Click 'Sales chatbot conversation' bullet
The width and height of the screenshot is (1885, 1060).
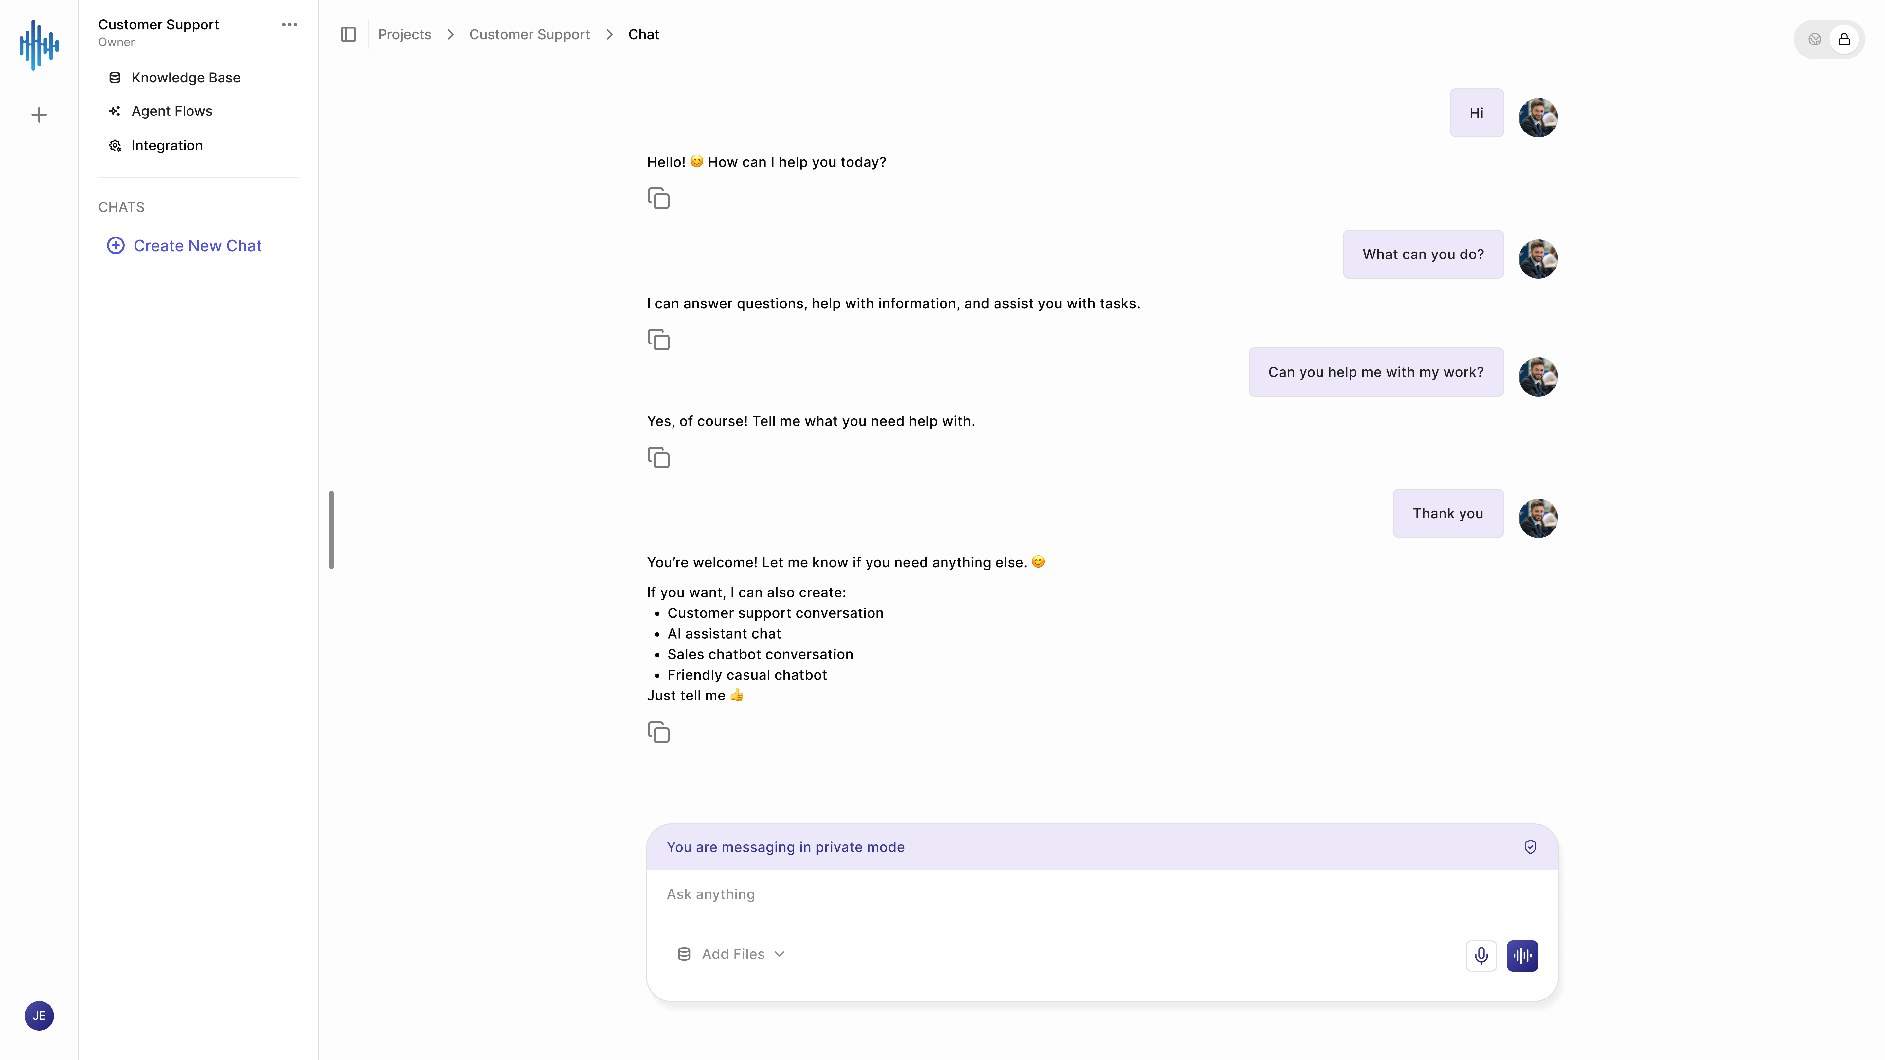tap(760, 654)
